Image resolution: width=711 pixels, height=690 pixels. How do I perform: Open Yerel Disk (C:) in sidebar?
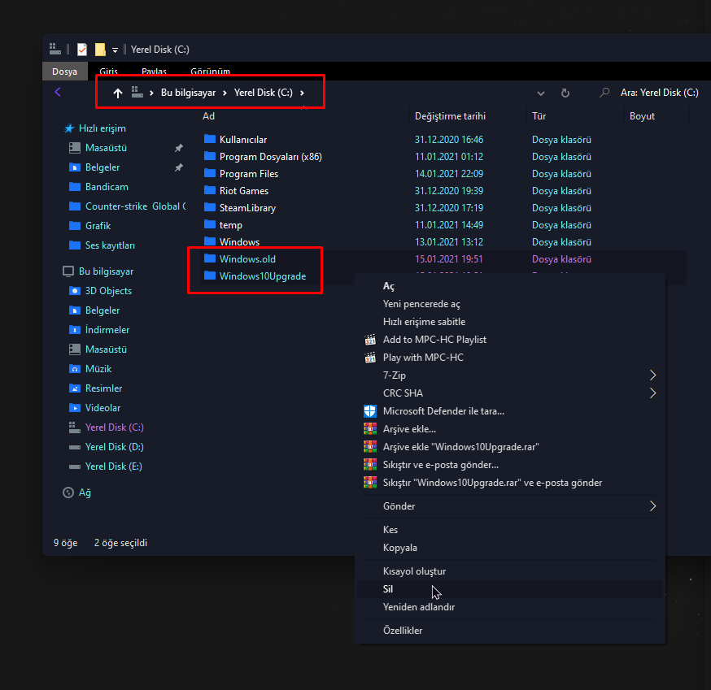pyautogui.click(x=114, y=427)
